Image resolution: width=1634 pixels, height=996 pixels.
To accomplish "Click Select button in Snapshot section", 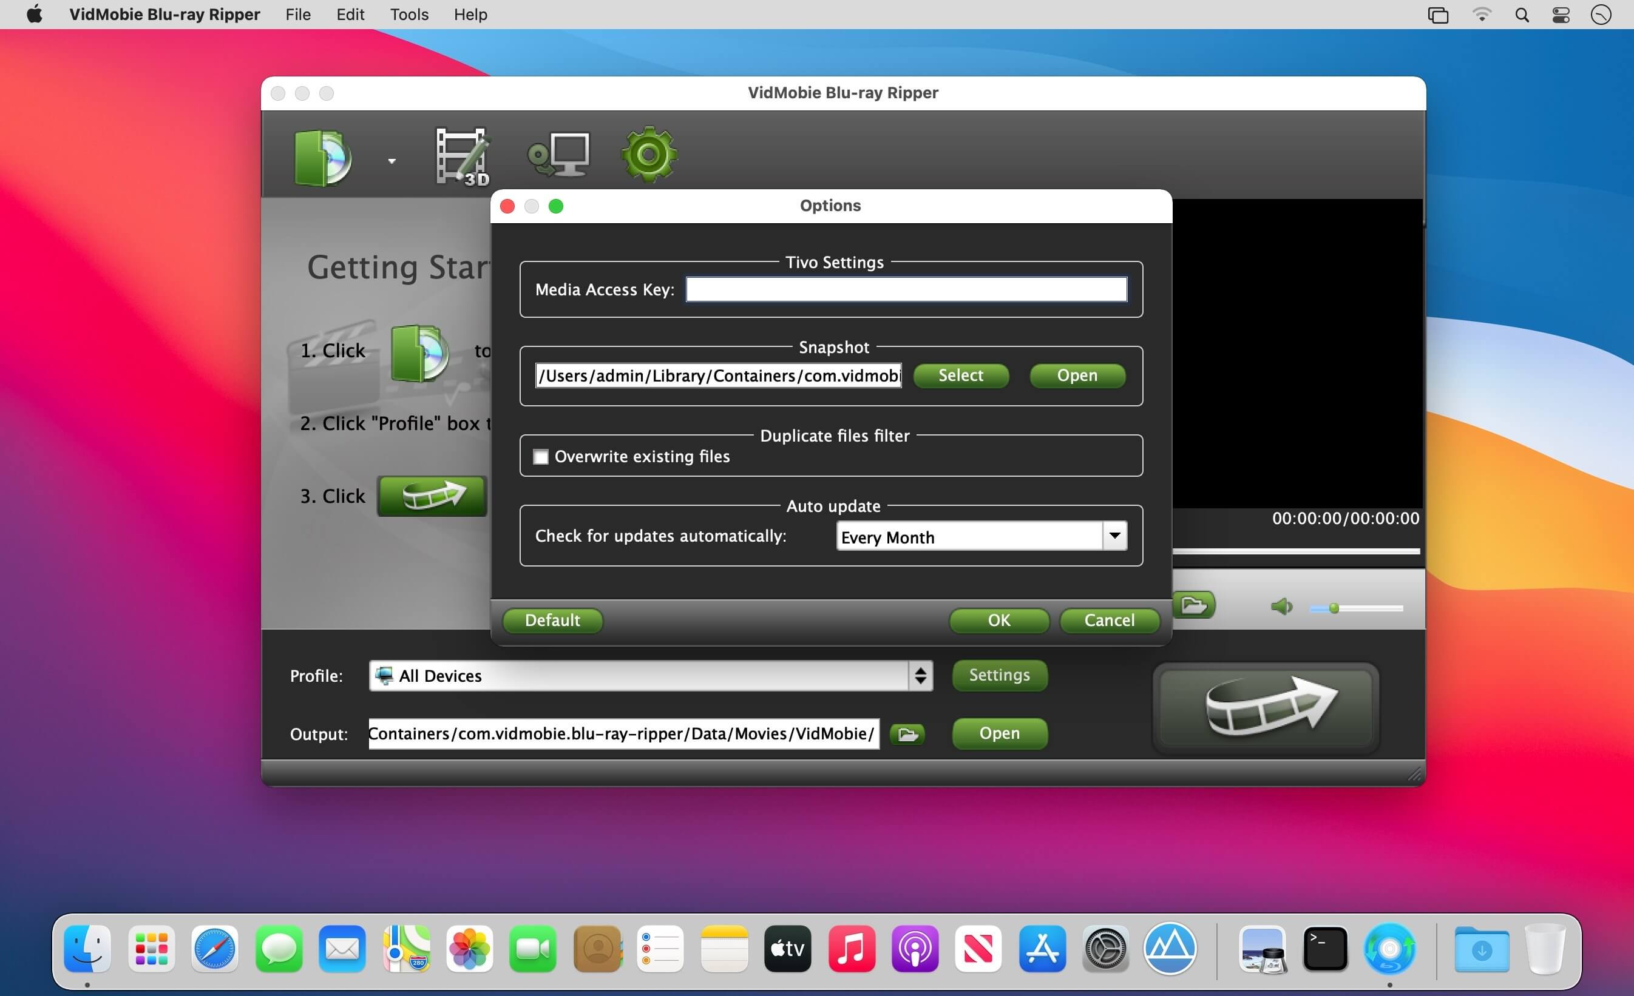I will [960, 375].
